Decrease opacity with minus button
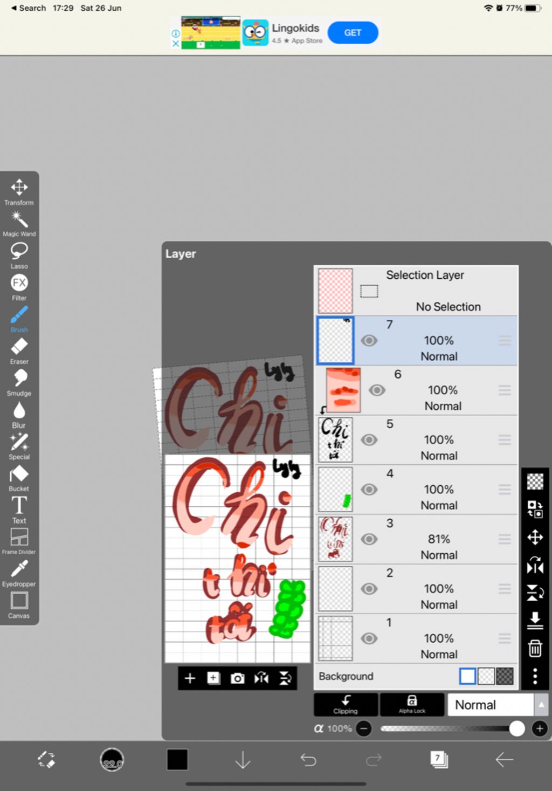 (x=364, y=728)
